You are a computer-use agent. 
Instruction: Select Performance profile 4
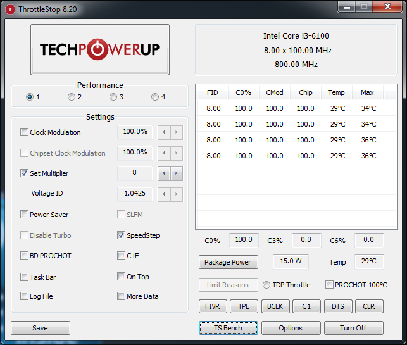tap(155, 97)
